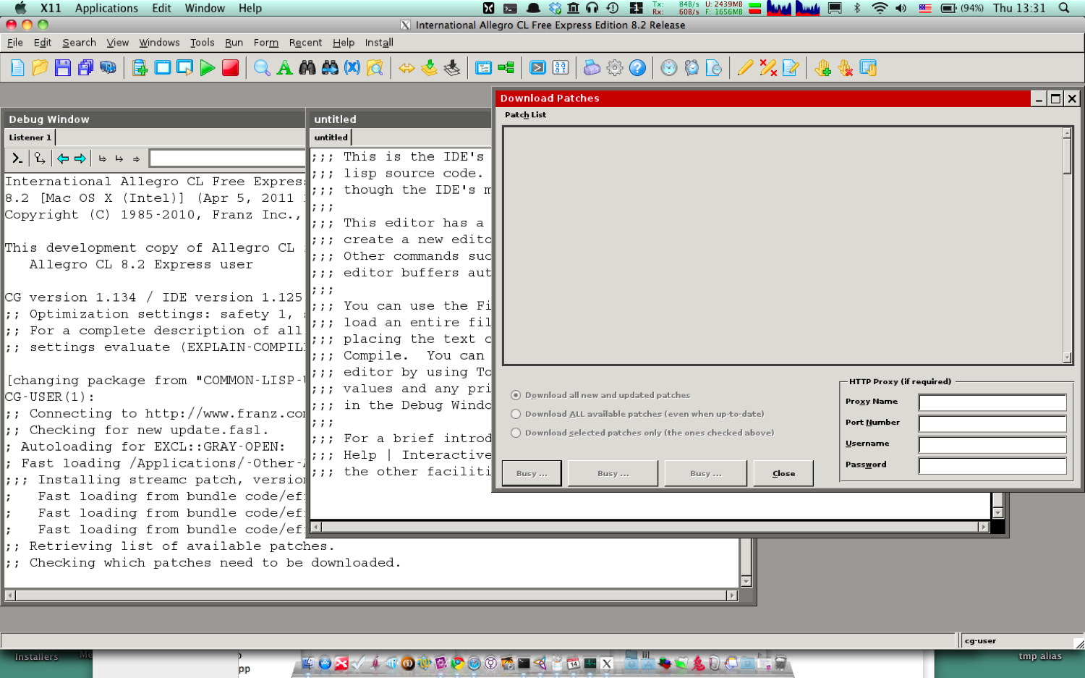Click the new form icon with green plus
This screenshot has height=678, width=1085.
pyautogui.click(x=140, y=68)
